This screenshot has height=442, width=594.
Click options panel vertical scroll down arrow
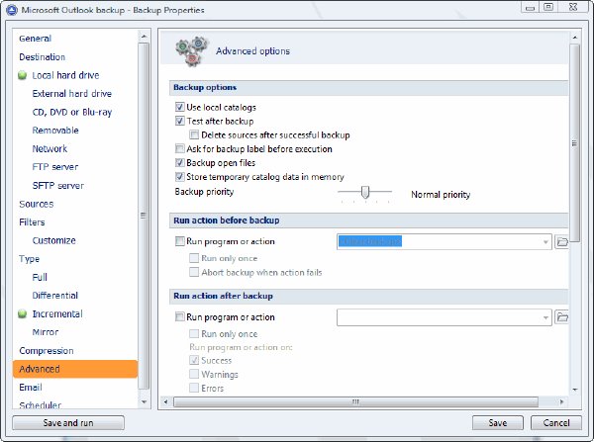coord(574,390)
